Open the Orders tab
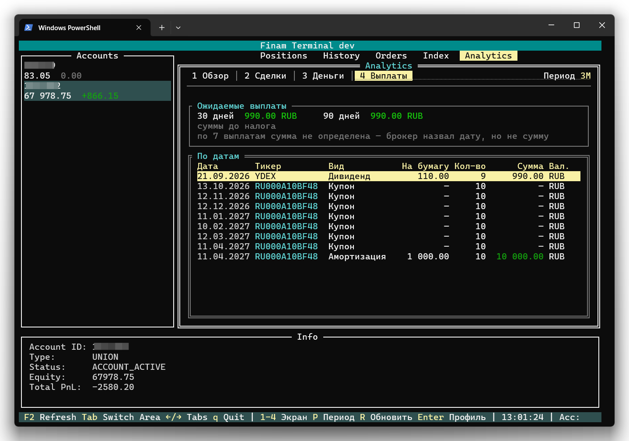629x441 pixels. (391, 56)
